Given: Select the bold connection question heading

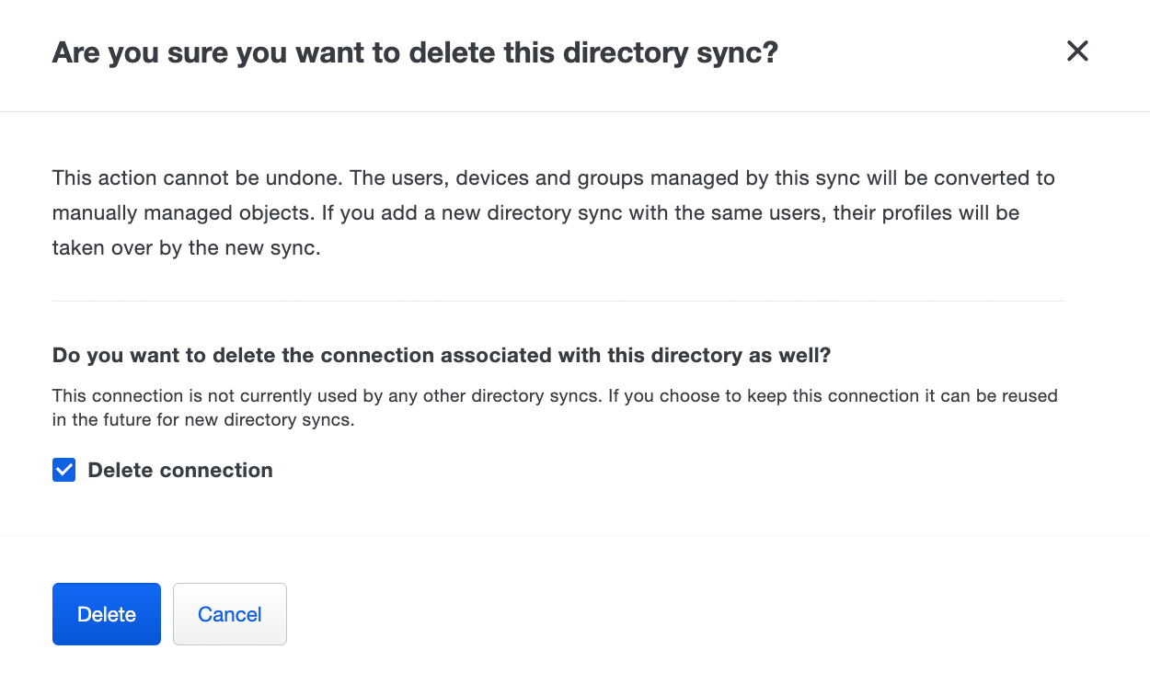Looking at the screenshot, I should pyautogui.click(x=441, y=355).
